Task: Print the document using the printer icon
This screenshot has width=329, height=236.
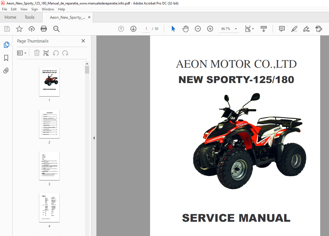Action: [44, 29]
